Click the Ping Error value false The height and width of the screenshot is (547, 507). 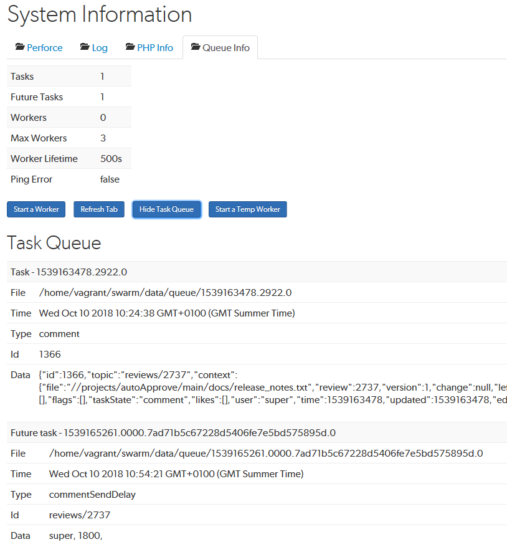110,179
